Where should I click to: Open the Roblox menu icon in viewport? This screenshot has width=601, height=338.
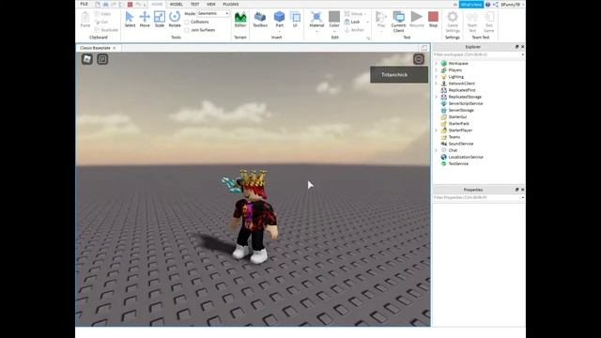(x=87, y=59)
